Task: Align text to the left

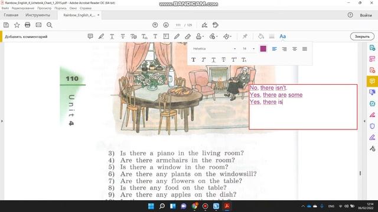Action: (274, 49)
